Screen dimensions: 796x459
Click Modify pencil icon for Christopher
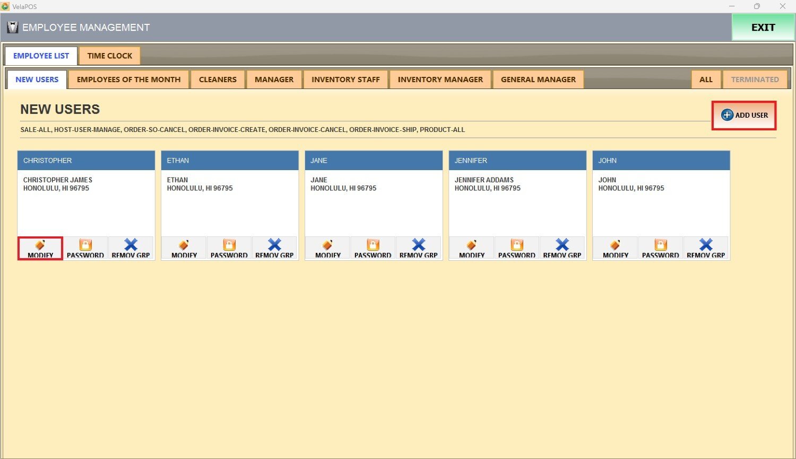pyautogui.click(x=40, y=245)
